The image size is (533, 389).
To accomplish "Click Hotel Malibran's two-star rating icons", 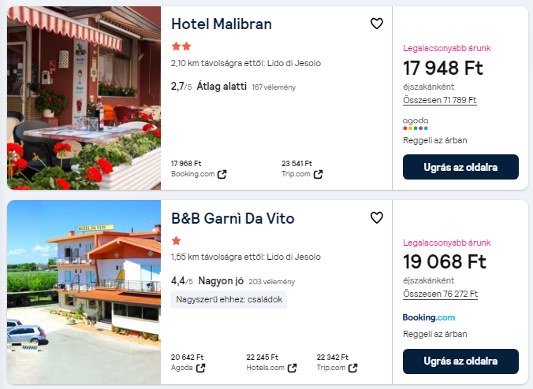I will [x=181, y=46].
